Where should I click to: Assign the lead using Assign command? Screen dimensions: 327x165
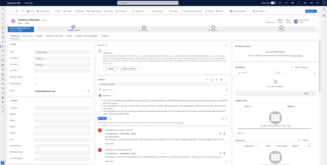(174, 11)
